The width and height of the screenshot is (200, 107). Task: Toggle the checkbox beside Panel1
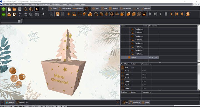tap(122, 71)
